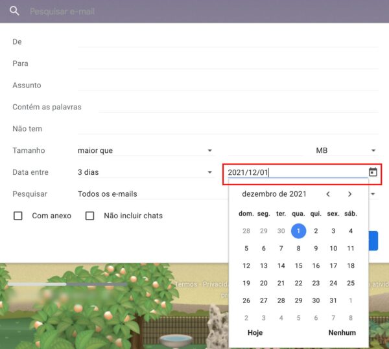Click the Hoje button in the calendar
The image size is (389, 349).
pos(255,333)
